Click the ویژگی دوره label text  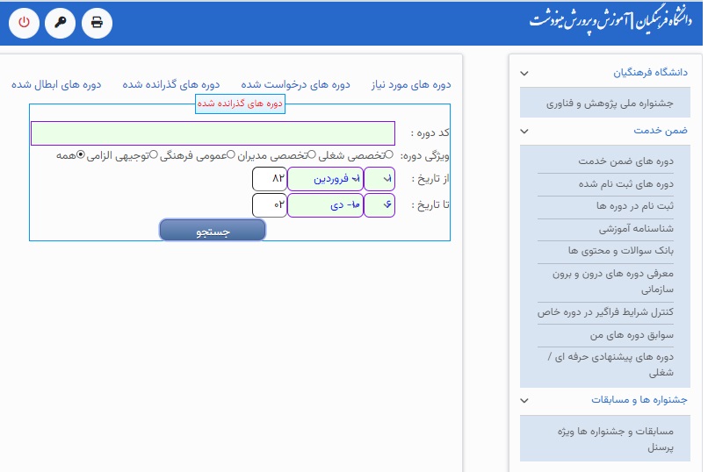[425, 156]
